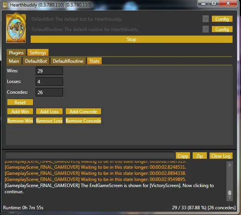Click the Hearthbuddy title bar app icon
The width and height of the screenshot is (241, 215).
[5, 5]
